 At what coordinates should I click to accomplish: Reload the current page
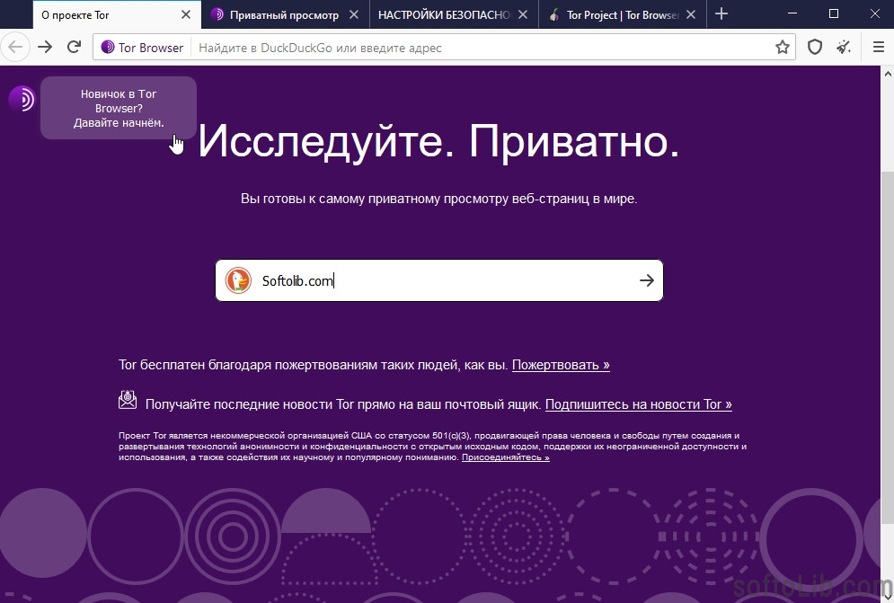tap(74, 48)
